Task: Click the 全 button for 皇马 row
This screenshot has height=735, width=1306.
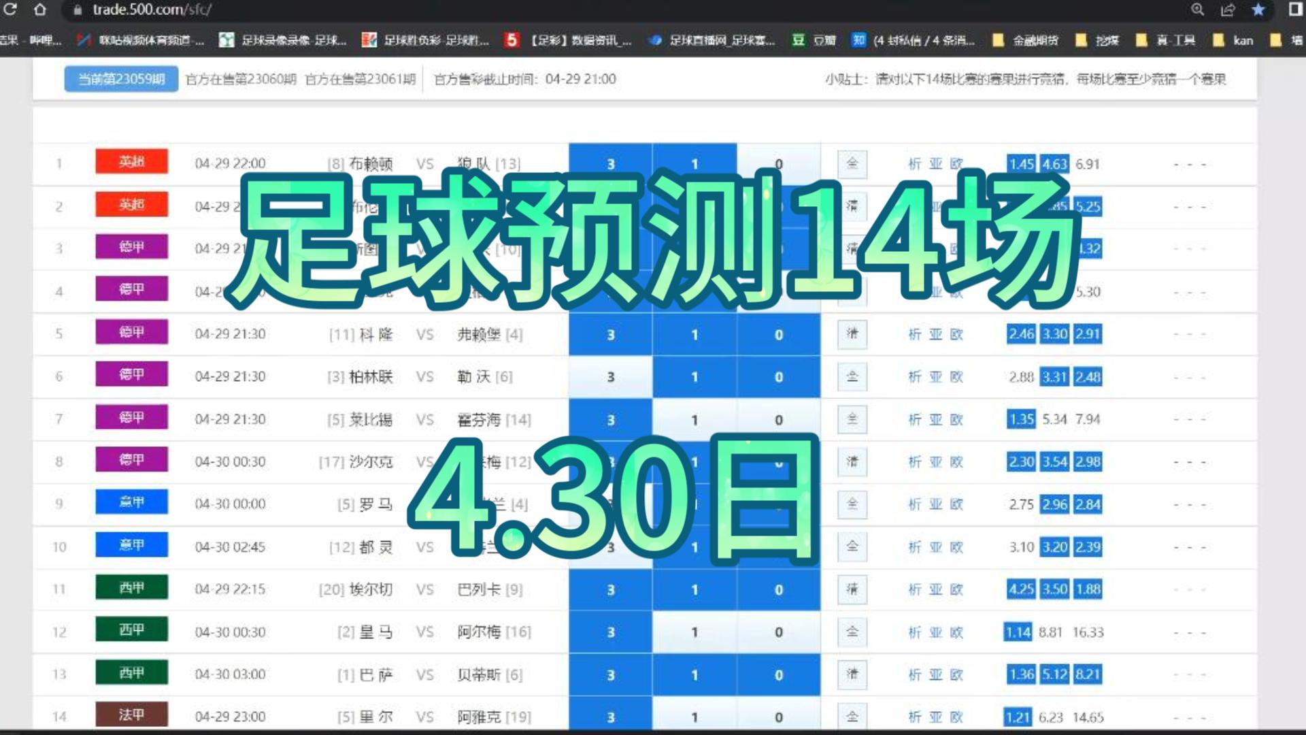Action: point(852,632)
